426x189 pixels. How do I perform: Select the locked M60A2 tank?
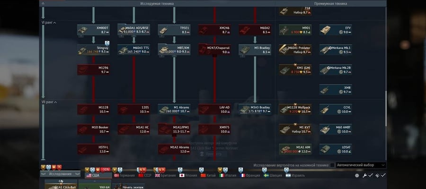255,30
